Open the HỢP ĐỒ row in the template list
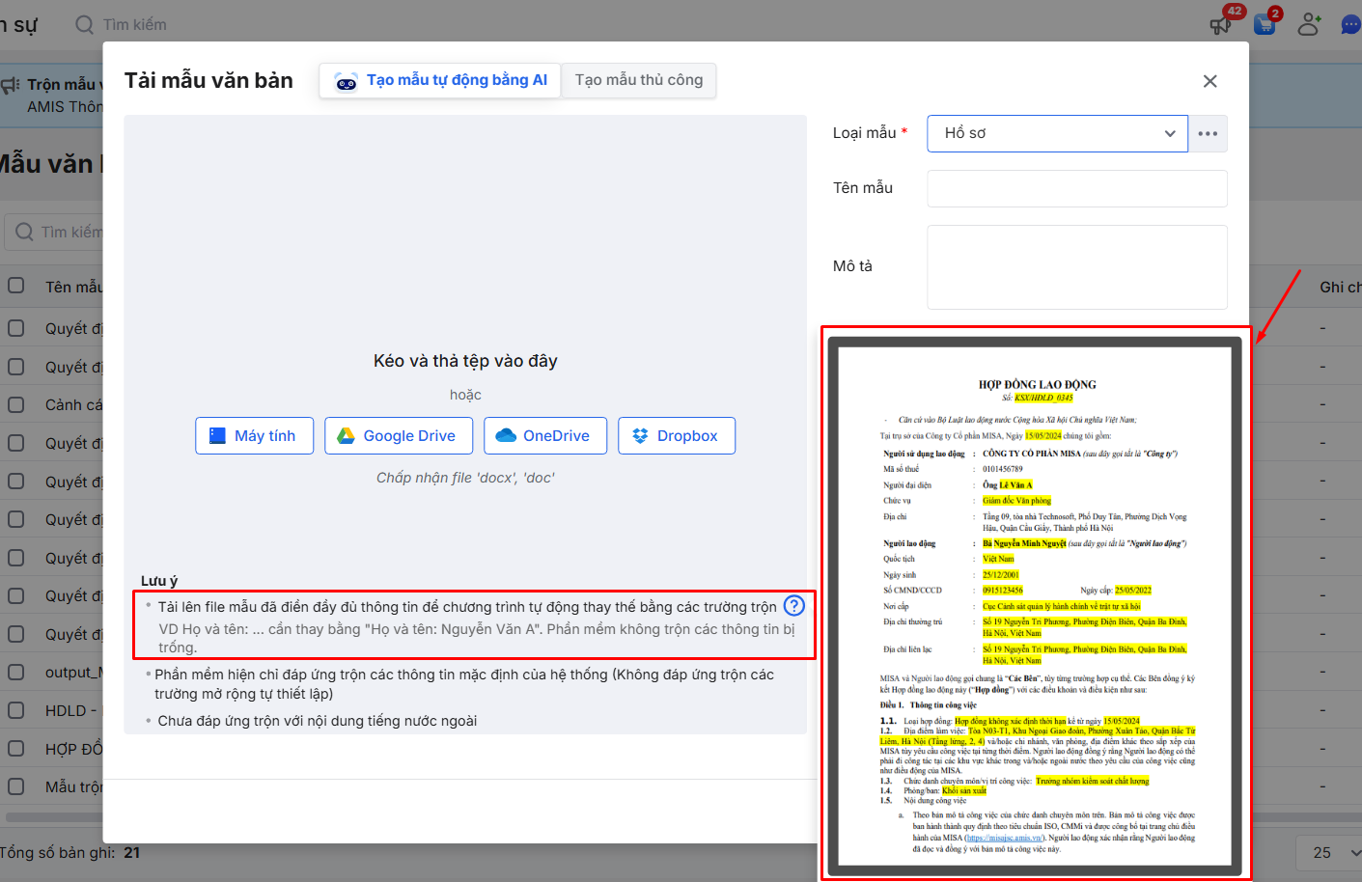 point(74,749)
